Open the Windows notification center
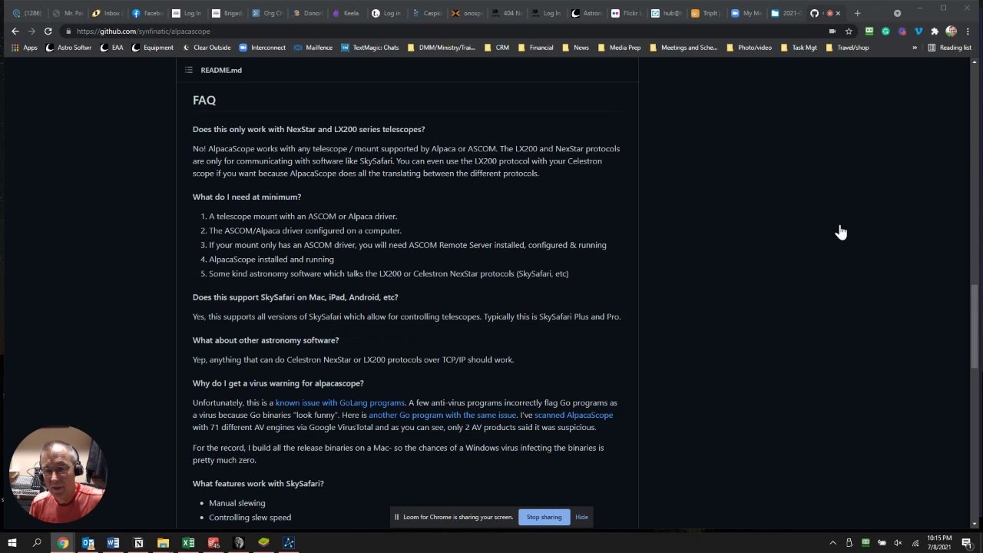 pyautogui.click(x=967, y=543)
